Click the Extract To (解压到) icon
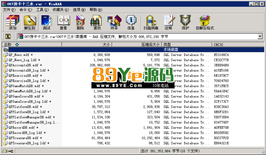The width and height of the screenshot is (266, 155). (x=30, y=22)
